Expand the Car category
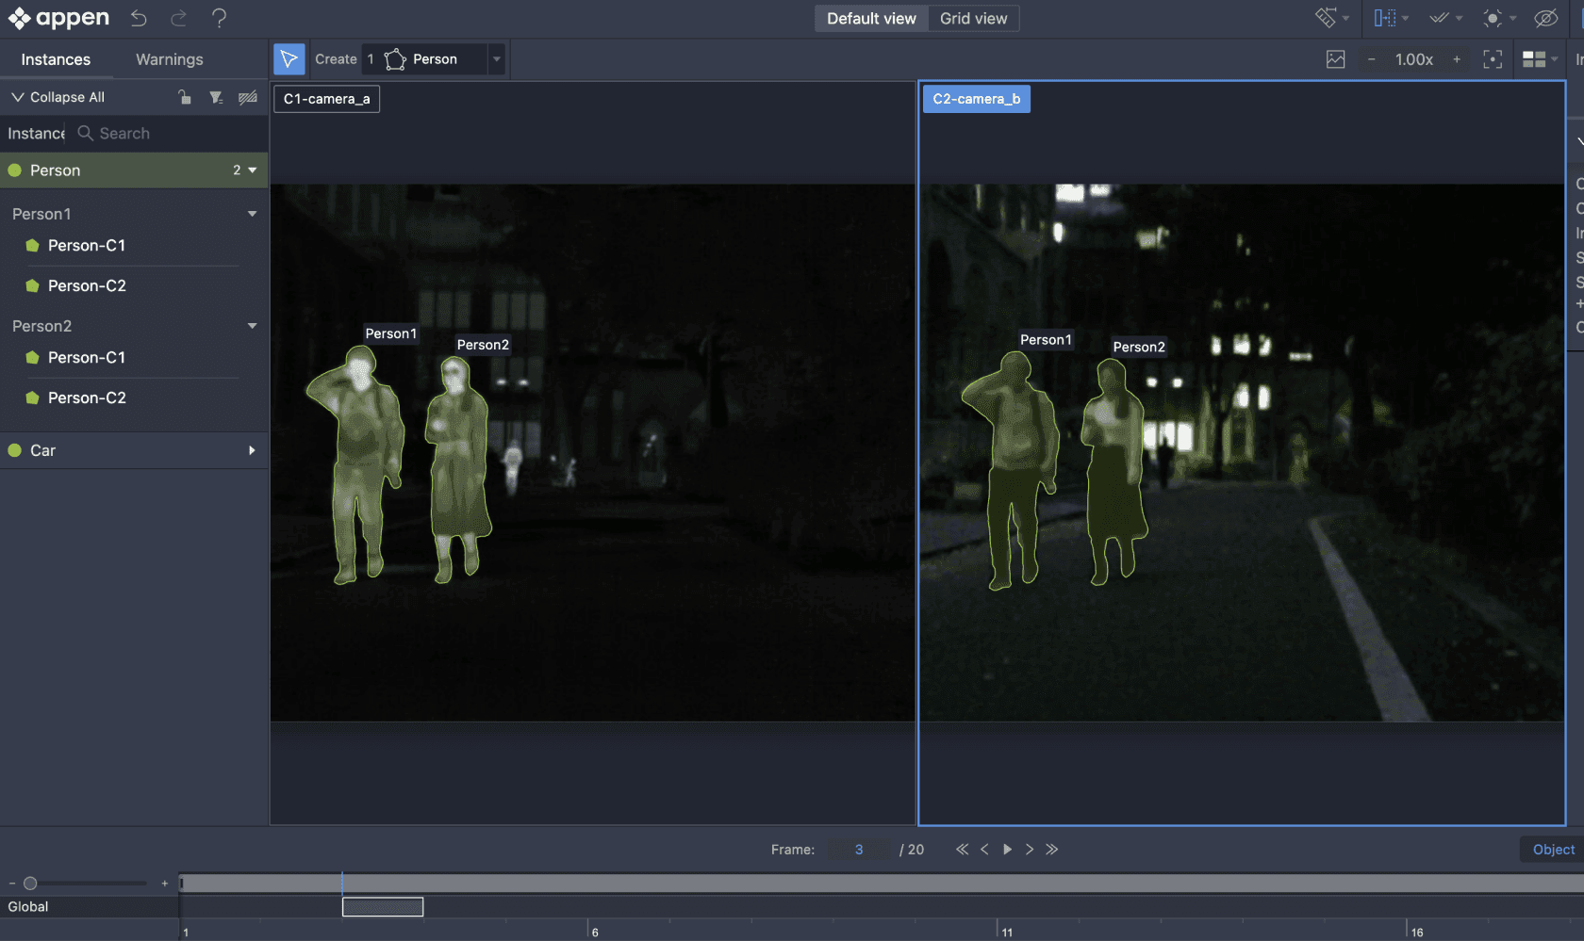 [x=252, y=450]
